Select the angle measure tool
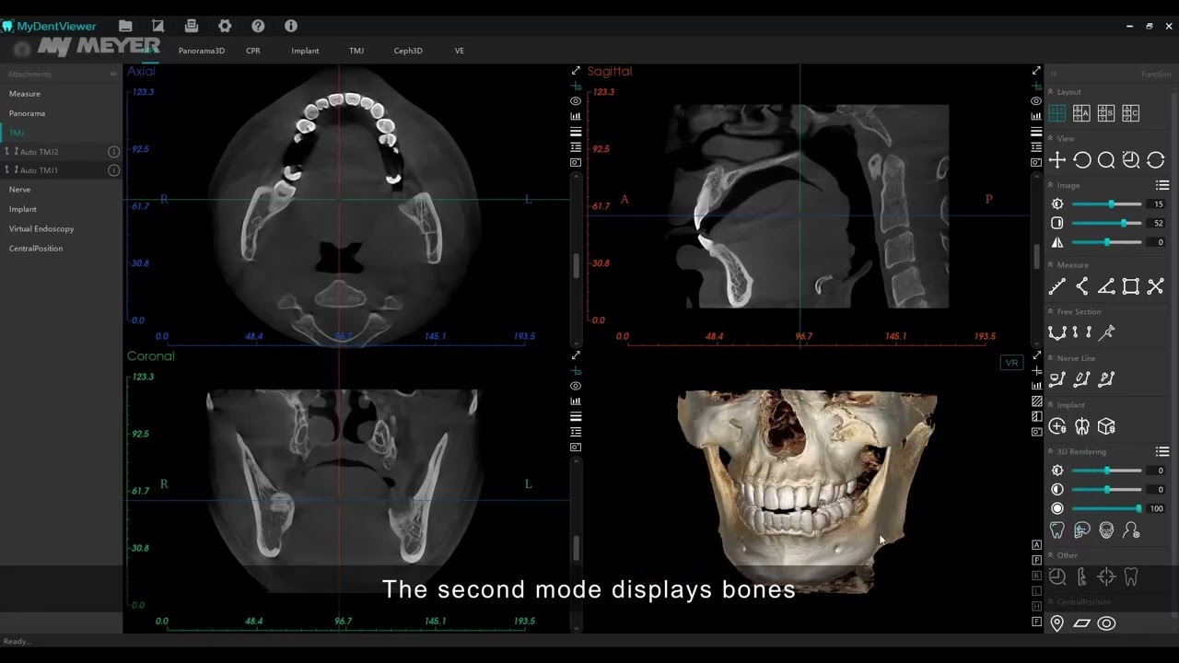Screen dimensions: 1179x663 click(x=1106, y=286)
